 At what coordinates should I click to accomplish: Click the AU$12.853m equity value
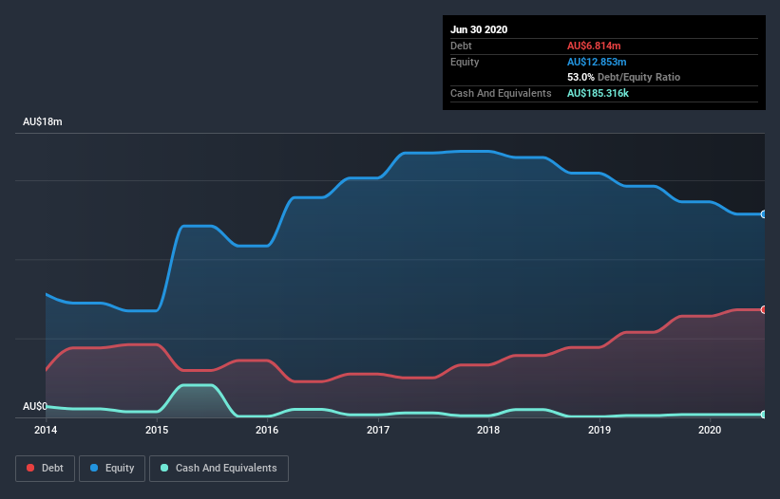pyautogui.click(x=597, y=62)
